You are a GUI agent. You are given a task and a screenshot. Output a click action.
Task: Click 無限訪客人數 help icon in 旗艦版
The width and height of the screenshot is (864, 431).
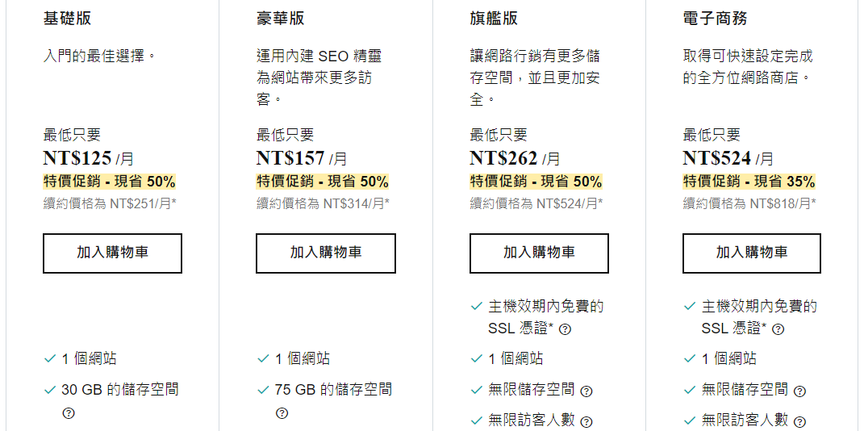[x=586, y=422]
